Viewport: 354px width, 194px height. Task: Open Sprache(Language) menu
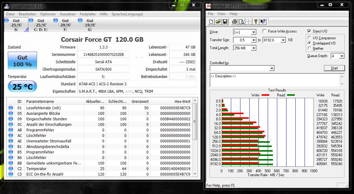(127, 14)
